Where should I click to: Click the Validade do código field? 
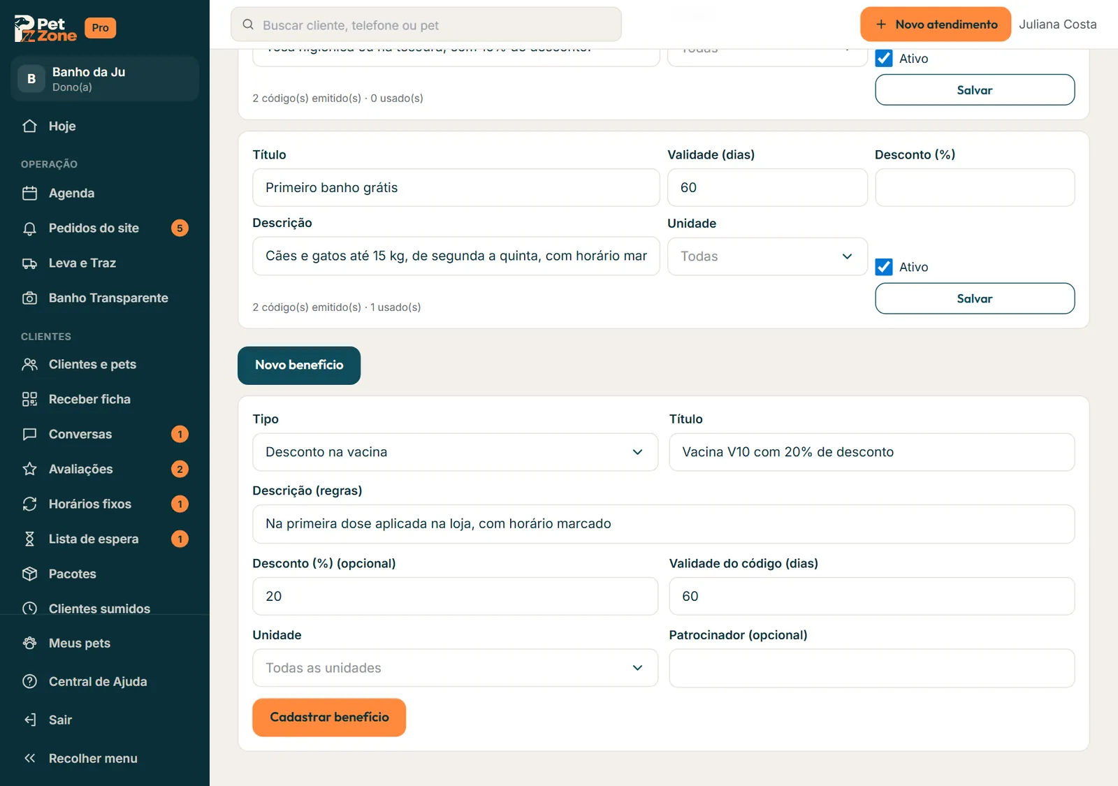pyautogui.click(x=871, y=596)
